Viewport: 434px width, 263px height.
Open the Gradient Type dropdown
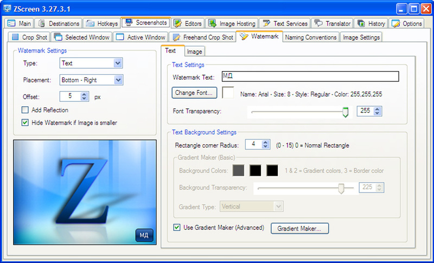(x=278, y=206)
